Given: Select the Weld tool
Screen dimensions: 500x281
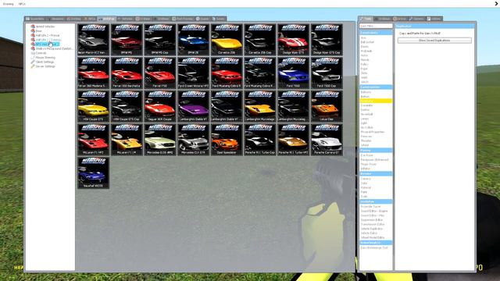Looking at the screenshot, I should click(364, 77).
